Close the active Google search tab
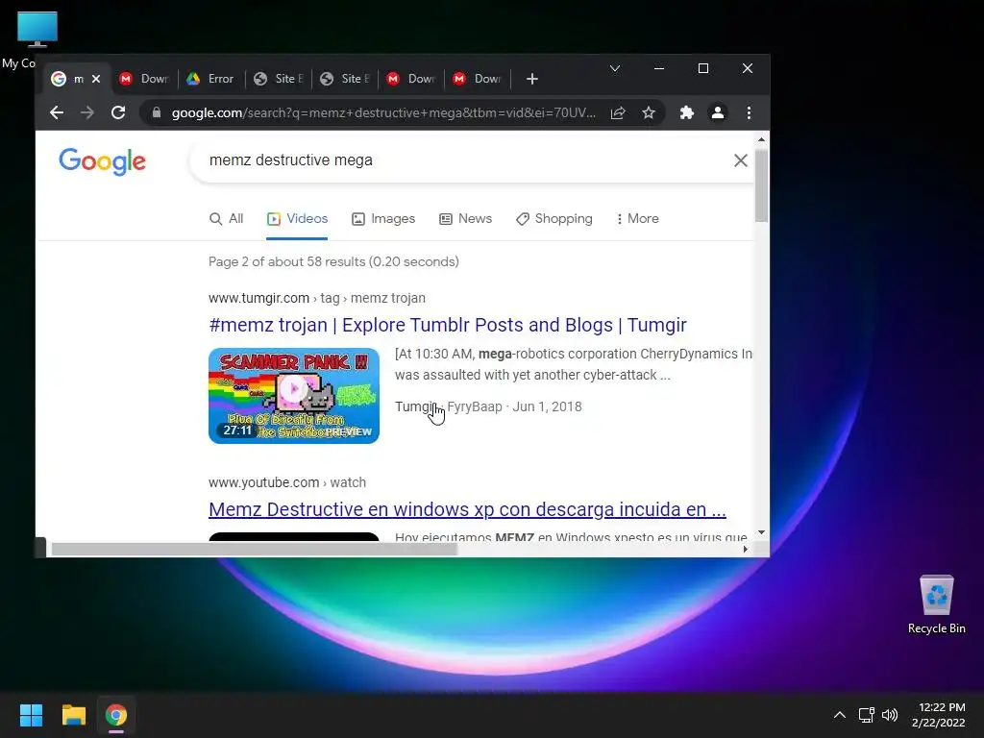The width and height of the screenshot is (984, 738). point(96,79)
